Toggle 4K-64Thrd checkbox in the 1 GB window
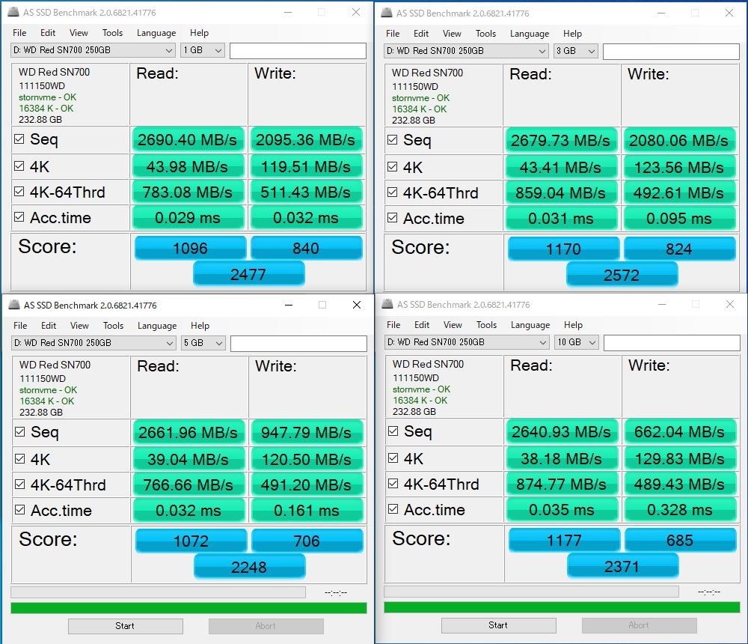The image size is (748, 644). point(19,192)
